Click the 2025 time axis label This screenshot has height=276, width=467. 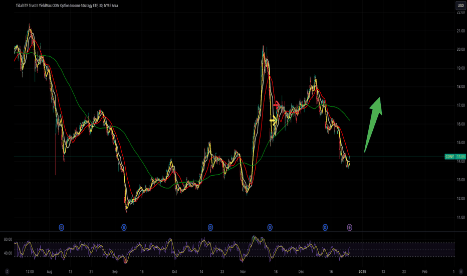[x=362, y=271]
